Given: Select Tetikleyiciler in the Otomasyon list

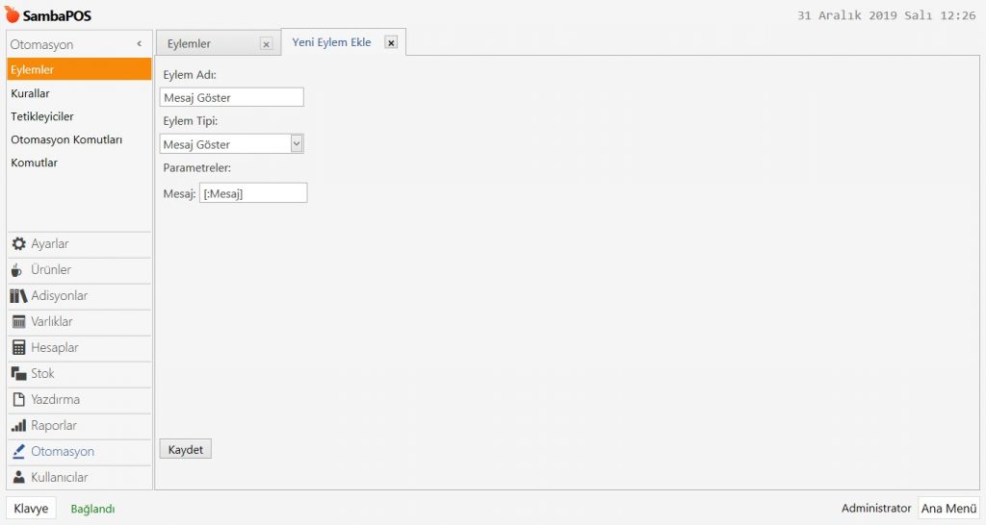Looking at the screenshot, I should [42, 116].
